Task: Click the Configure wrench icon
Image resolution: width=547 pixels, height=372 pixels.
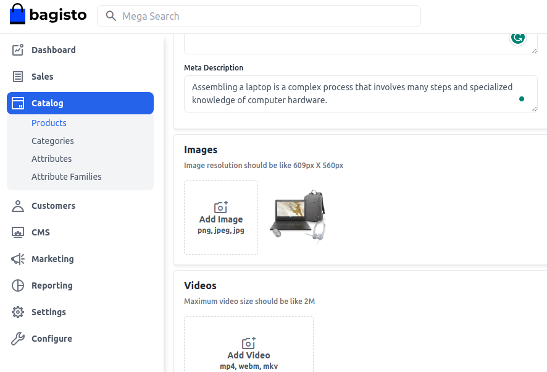Action: pyautogui.click(x=17, y=338)
